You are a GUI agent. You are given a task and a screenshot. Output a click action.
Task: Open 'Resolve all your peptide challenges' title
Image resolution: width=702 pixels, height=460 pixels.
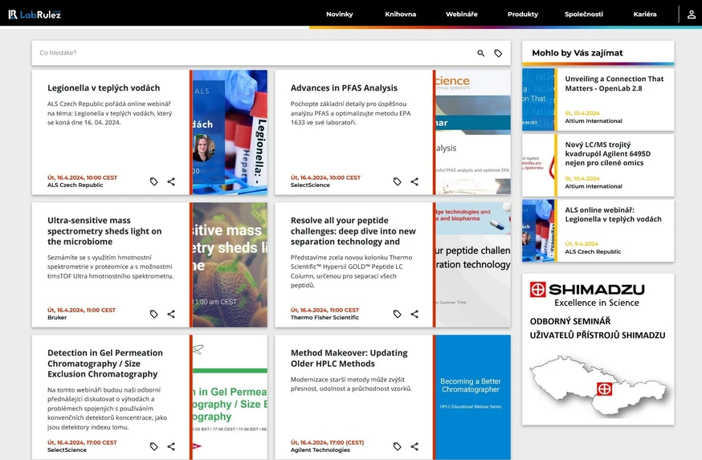353,231
